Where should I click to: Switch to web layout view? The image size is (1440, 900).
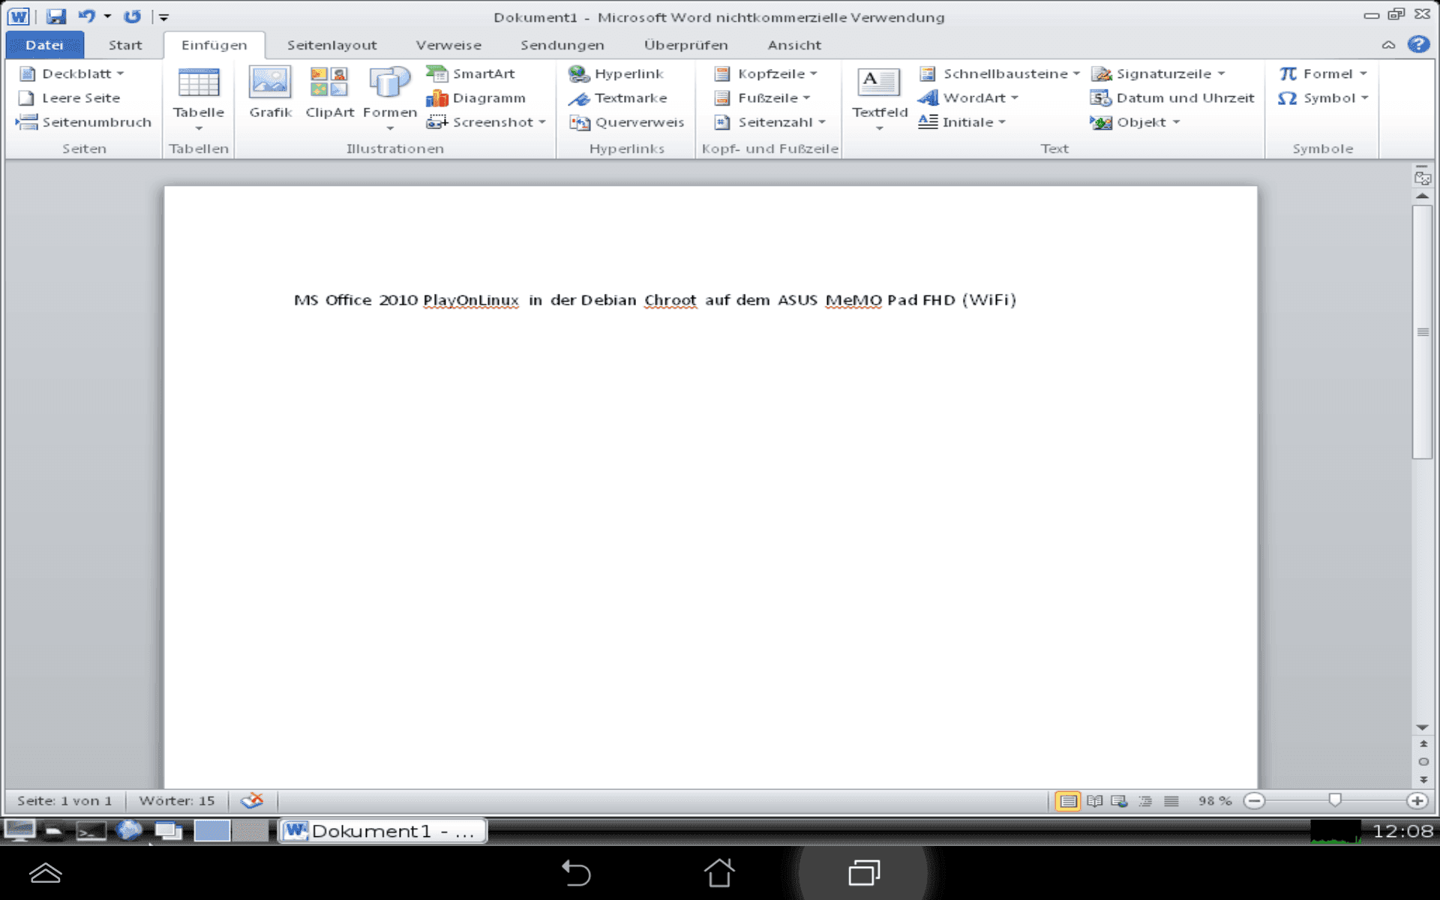point(1119,801)
